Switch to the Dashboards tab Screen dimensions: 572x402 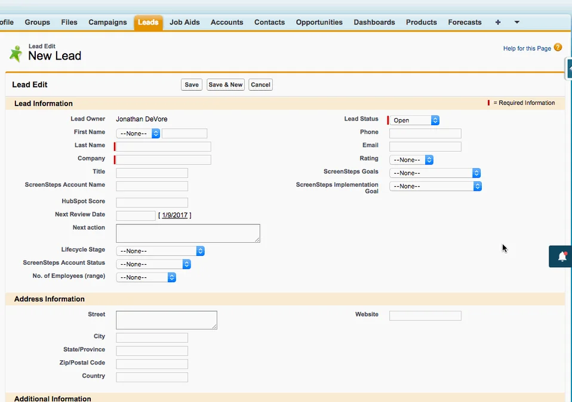pyautogui.click(x=374, y=22)
